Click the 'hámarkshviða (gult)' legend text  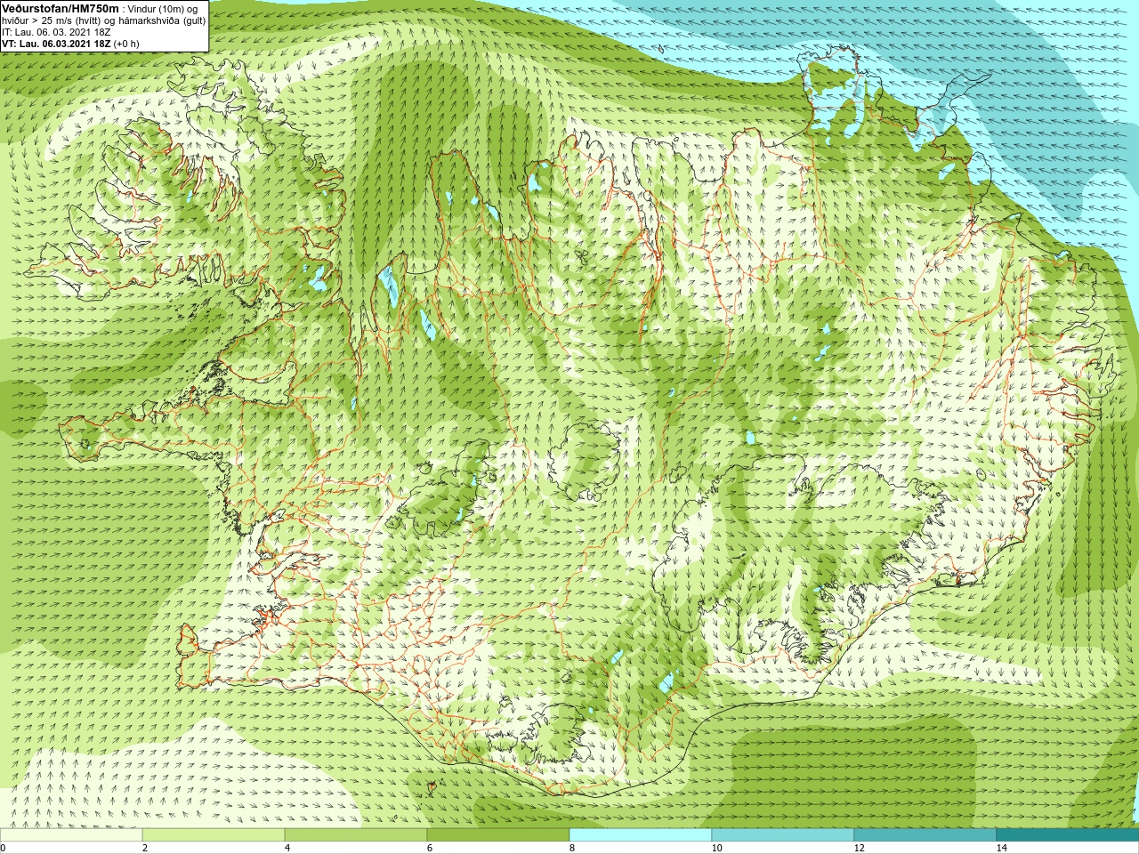point(163,20)
